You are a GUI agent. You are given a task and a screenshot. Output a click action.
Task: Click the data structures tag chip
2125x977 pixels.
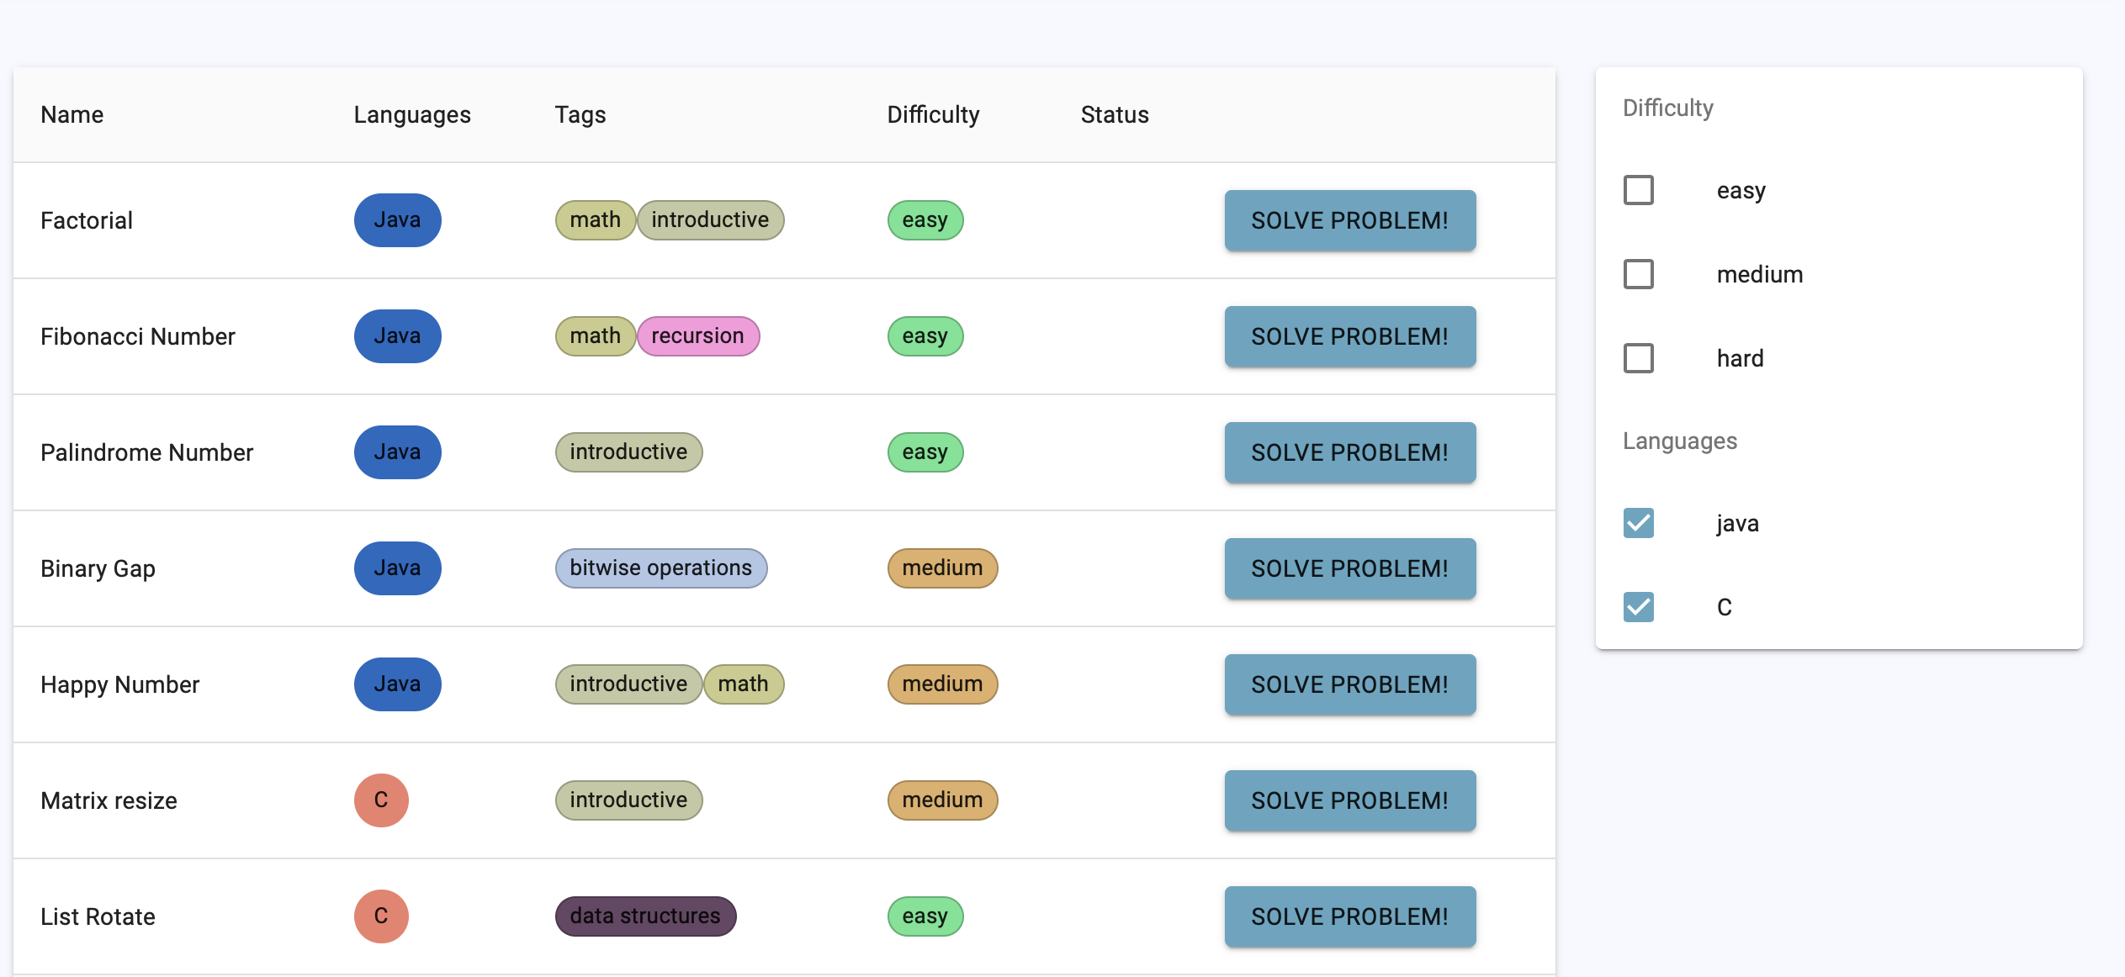tap(645, 916)
